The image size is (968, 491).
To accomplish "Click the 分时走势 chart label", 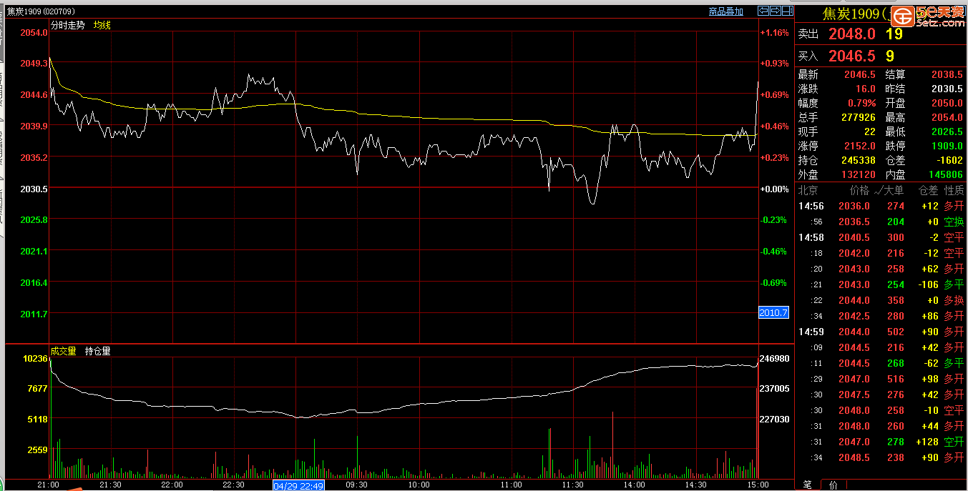I will [68, 25].
